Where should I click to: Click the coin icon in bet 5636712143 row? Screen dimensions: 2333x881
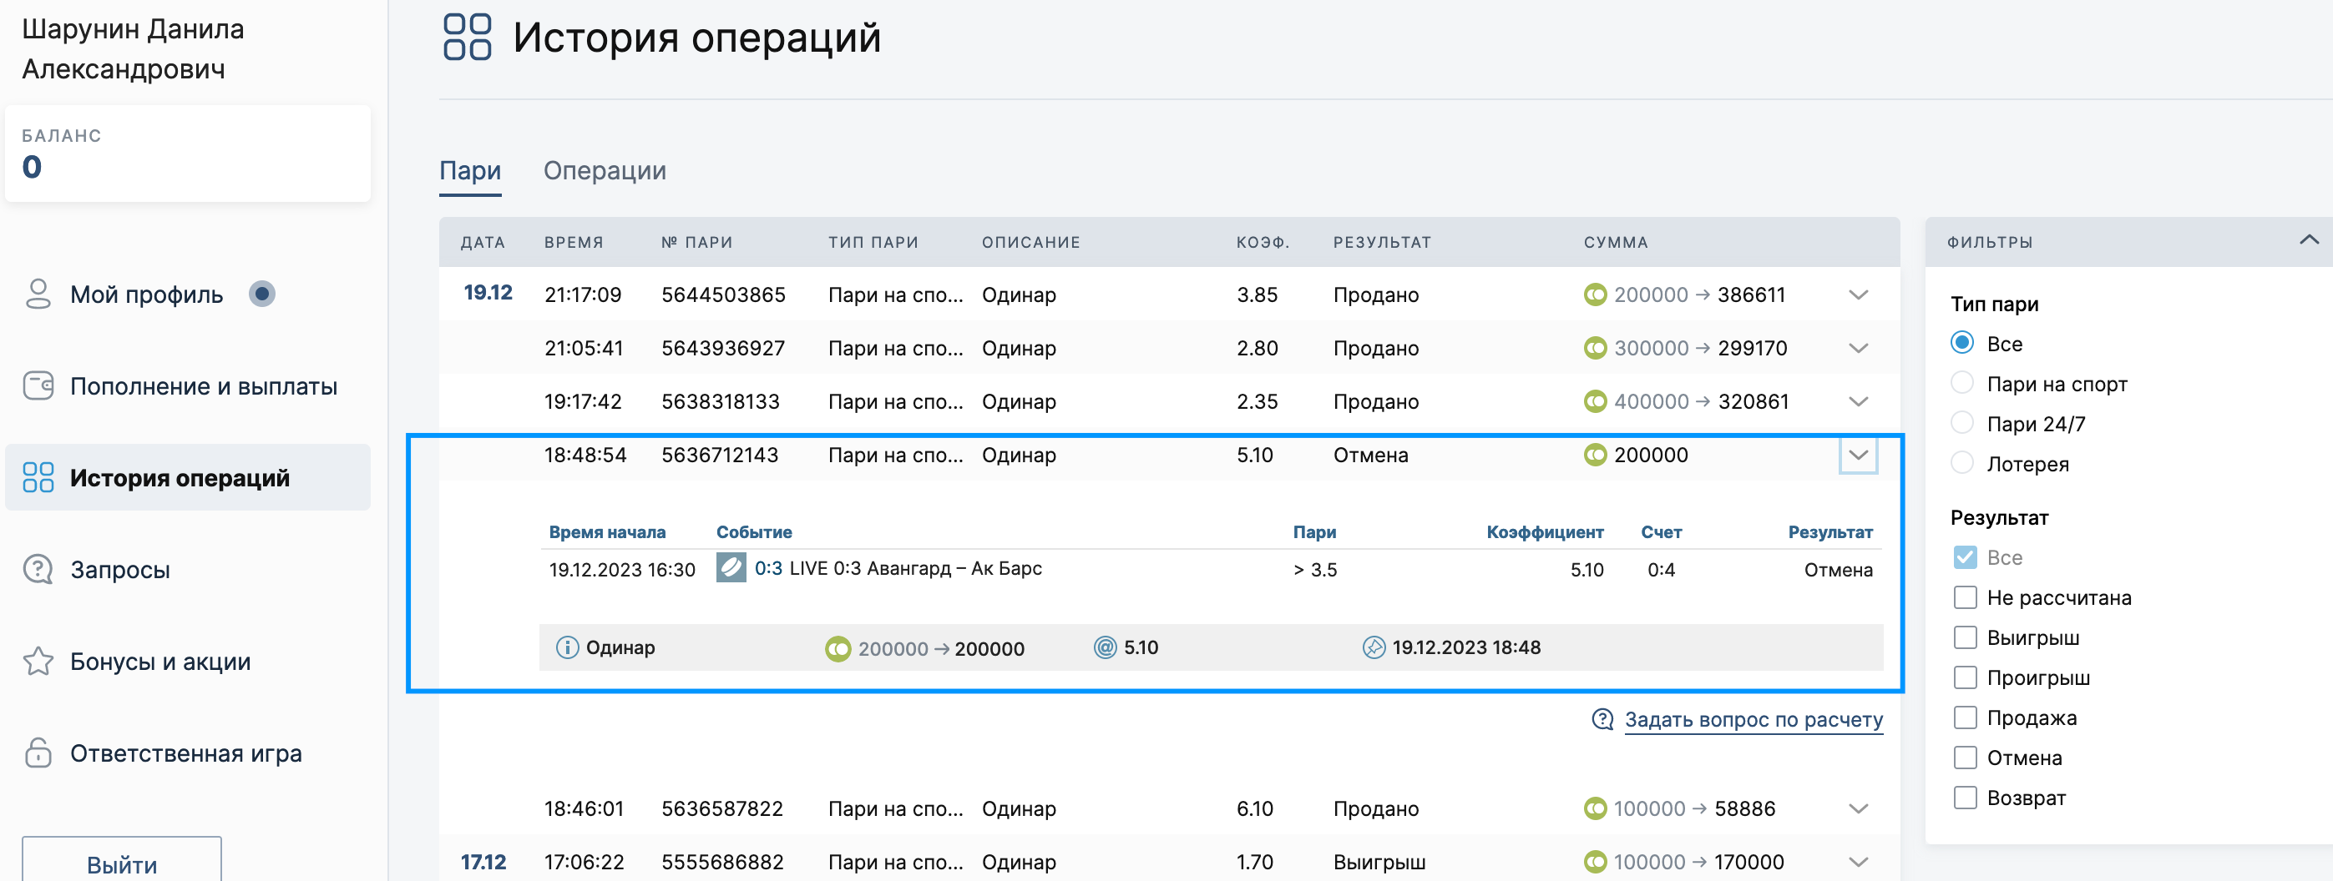pos(1595,455)
